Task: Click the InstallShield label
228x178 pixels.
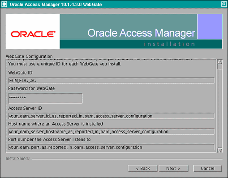Action: pos(17,158)
